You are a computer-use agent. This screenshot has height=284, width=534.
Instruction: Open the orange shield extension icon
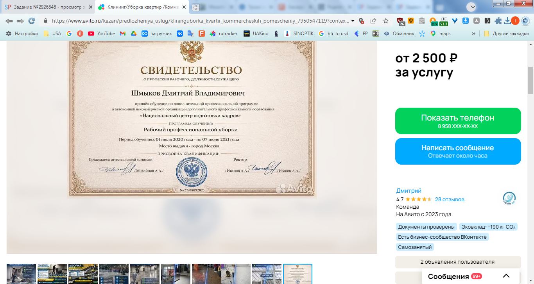[411, 21]
